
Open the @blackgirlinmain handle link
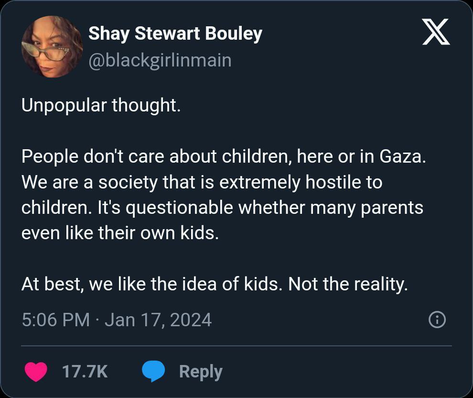pos(160,60)
